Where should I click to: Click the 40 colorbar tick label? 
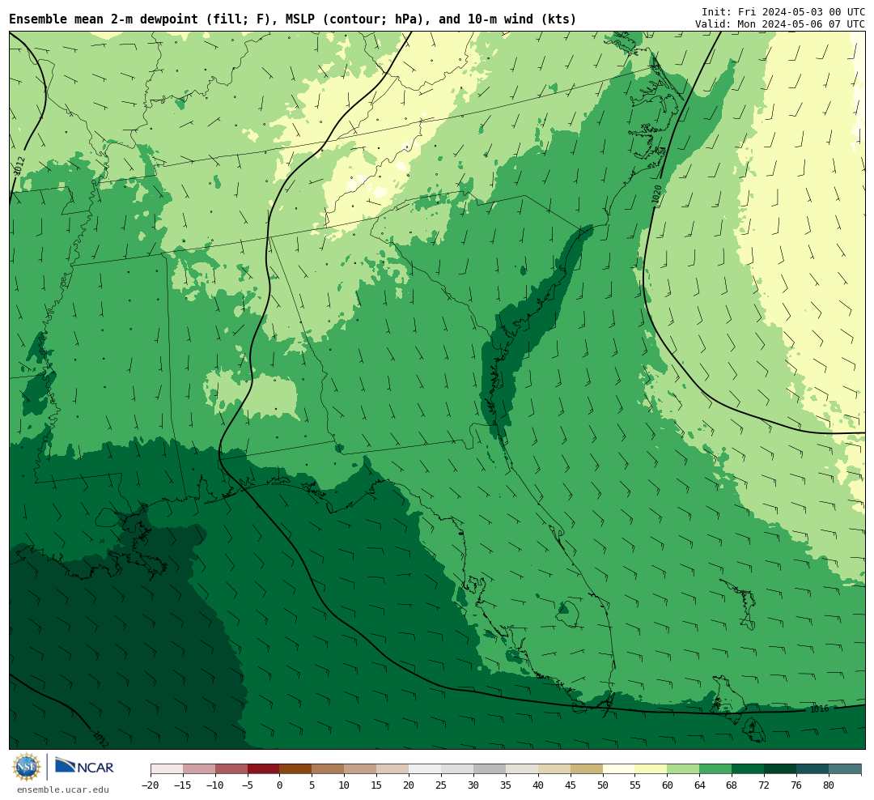click(538, 785)
